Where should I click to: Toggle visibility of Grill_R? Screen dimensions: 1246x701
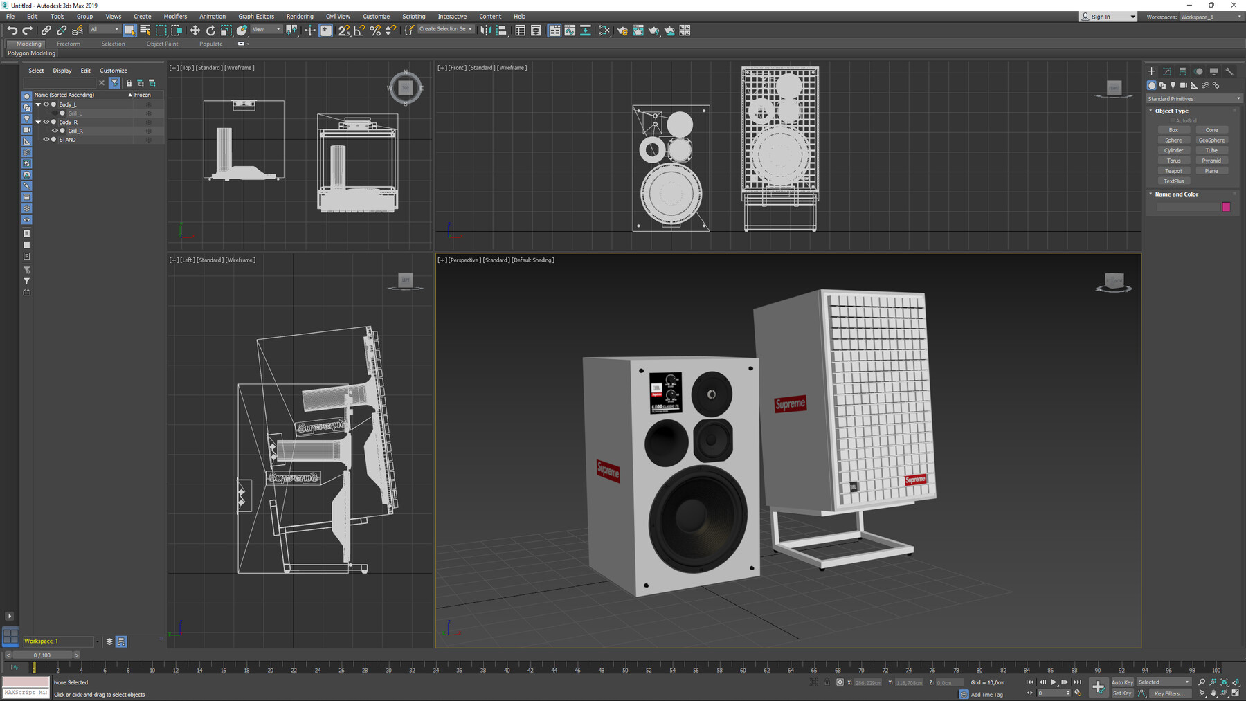tap(55, 131)
